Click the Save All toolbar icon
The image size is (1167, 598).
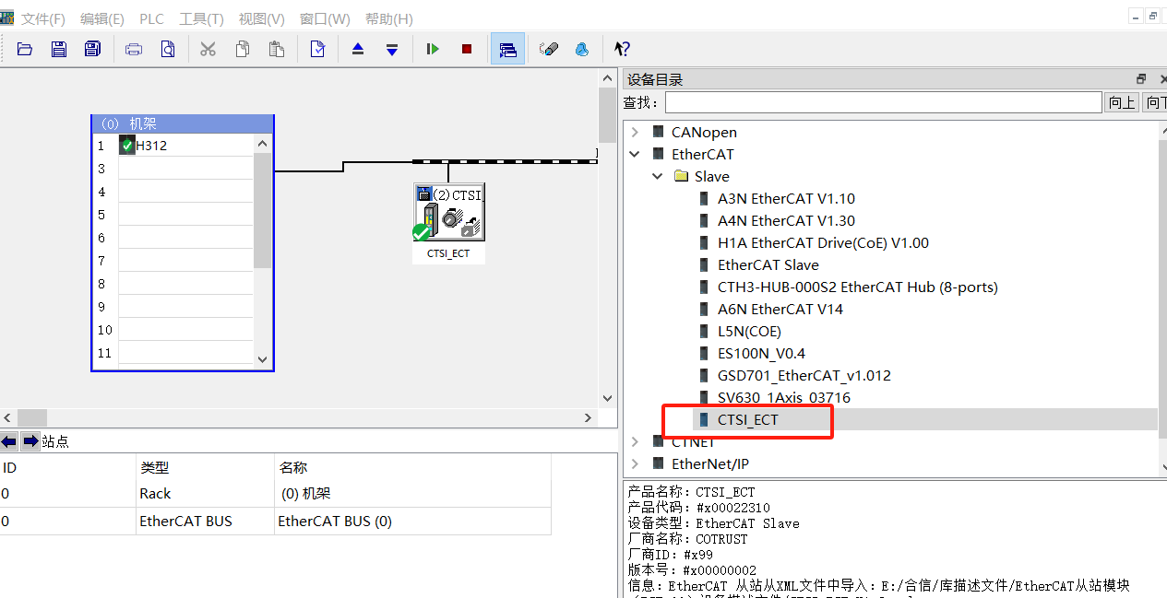(x=92, y=49)
